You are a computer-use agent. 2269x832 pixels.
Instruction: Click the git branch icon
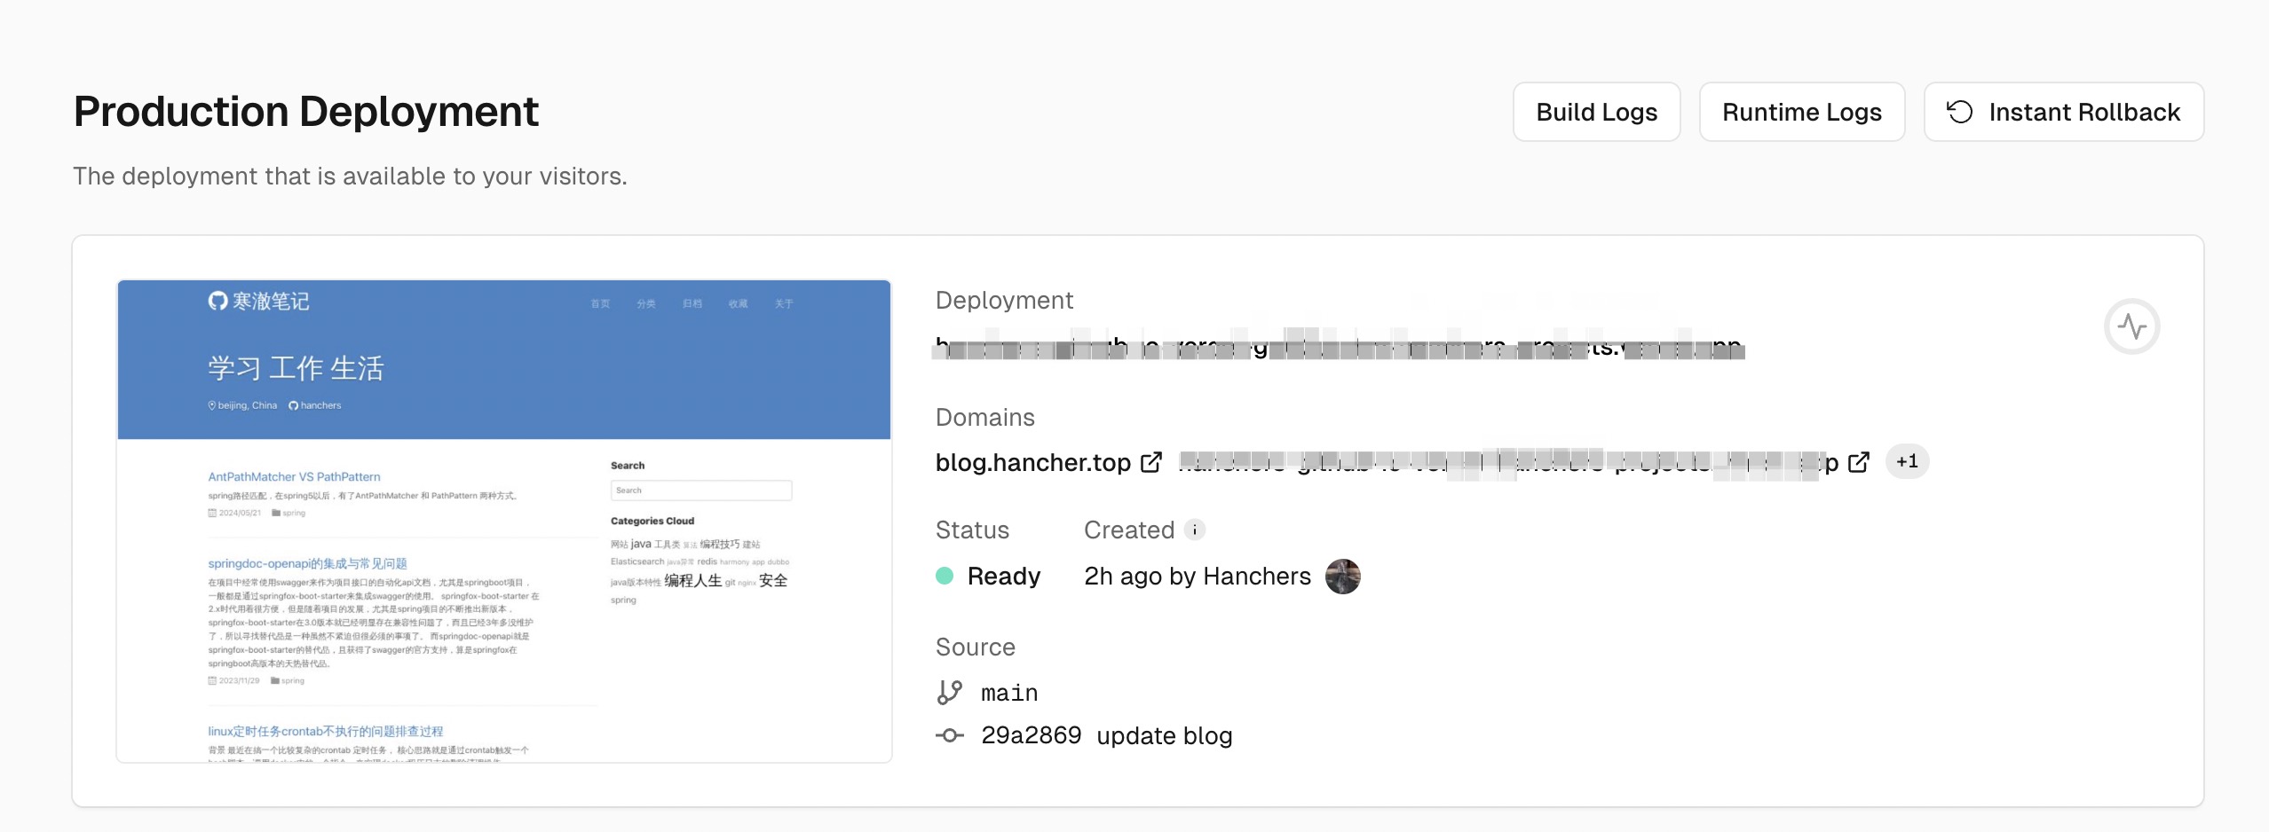tap(949, 693)
